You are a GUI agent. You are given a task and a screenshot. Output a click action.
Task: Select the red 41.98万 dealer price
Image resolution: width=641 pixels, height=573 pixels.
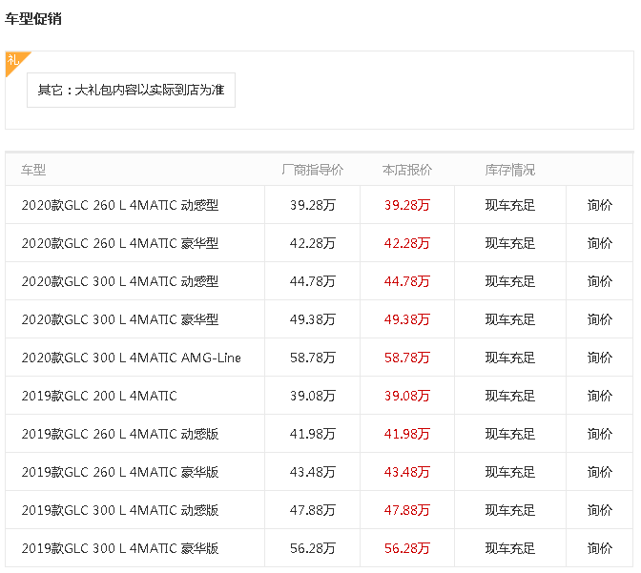click(407, 434)
